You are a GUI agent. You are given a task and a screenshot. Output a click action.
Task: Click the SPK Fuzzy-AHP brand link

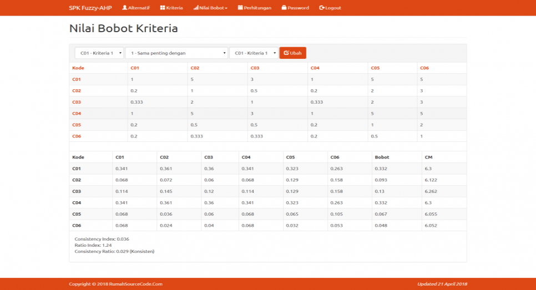click(x=90, y=8)
